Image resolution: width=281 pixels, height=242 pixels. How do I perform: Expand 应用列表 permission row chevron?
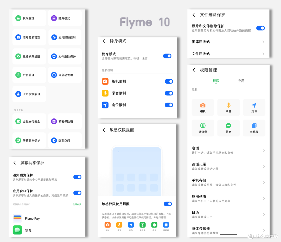point(264,199)
